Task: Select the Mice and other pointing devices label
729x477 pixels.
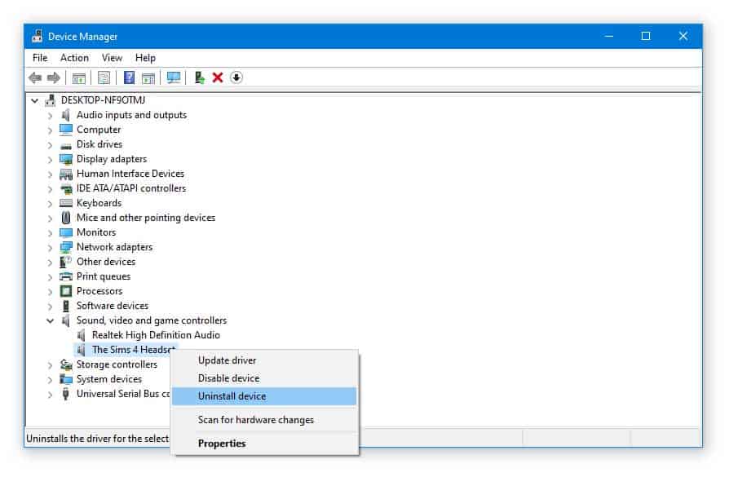Action: coord(146,218)
